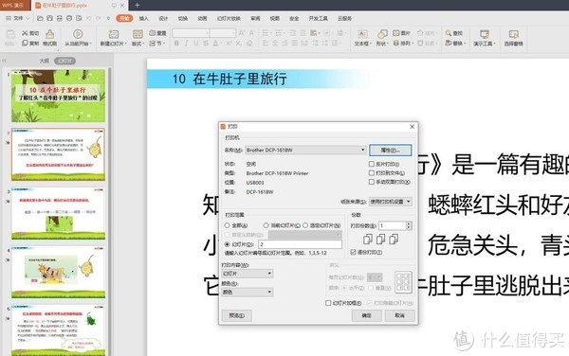
Task: Click the Reset (重置) slide icon
Action: 157,33
